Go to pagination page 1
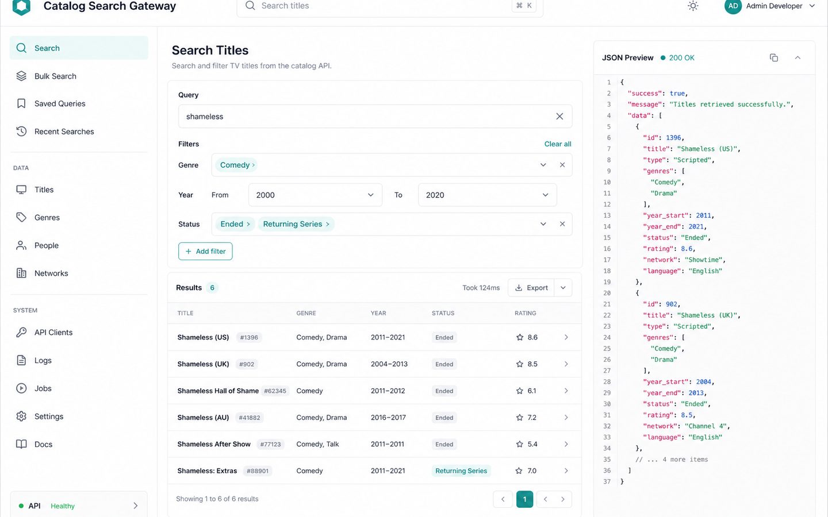 click(x=524, y=499)
